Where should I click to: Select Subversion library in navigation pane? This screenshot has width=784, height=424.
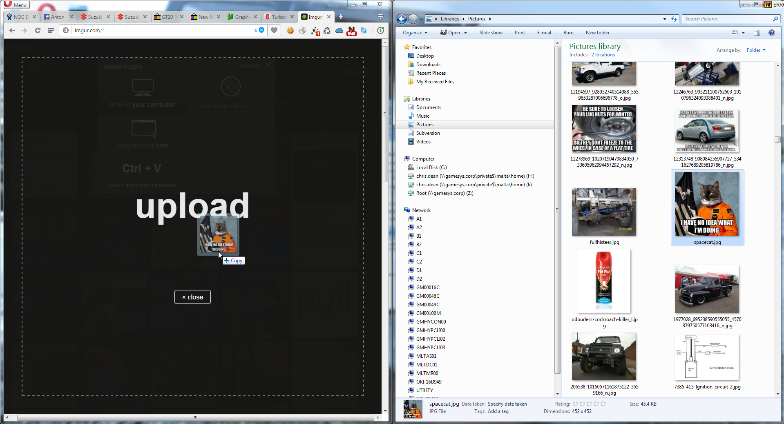click(428, 133)
